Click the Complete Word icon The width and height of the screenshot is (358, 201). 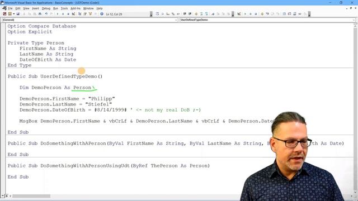178,14
